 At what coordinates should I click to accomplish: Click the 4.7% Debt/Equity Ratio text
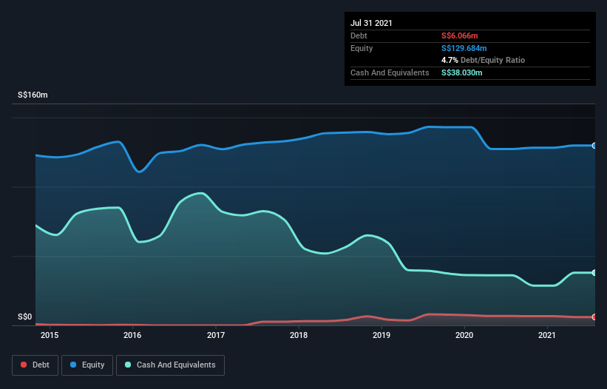[483, 60]
